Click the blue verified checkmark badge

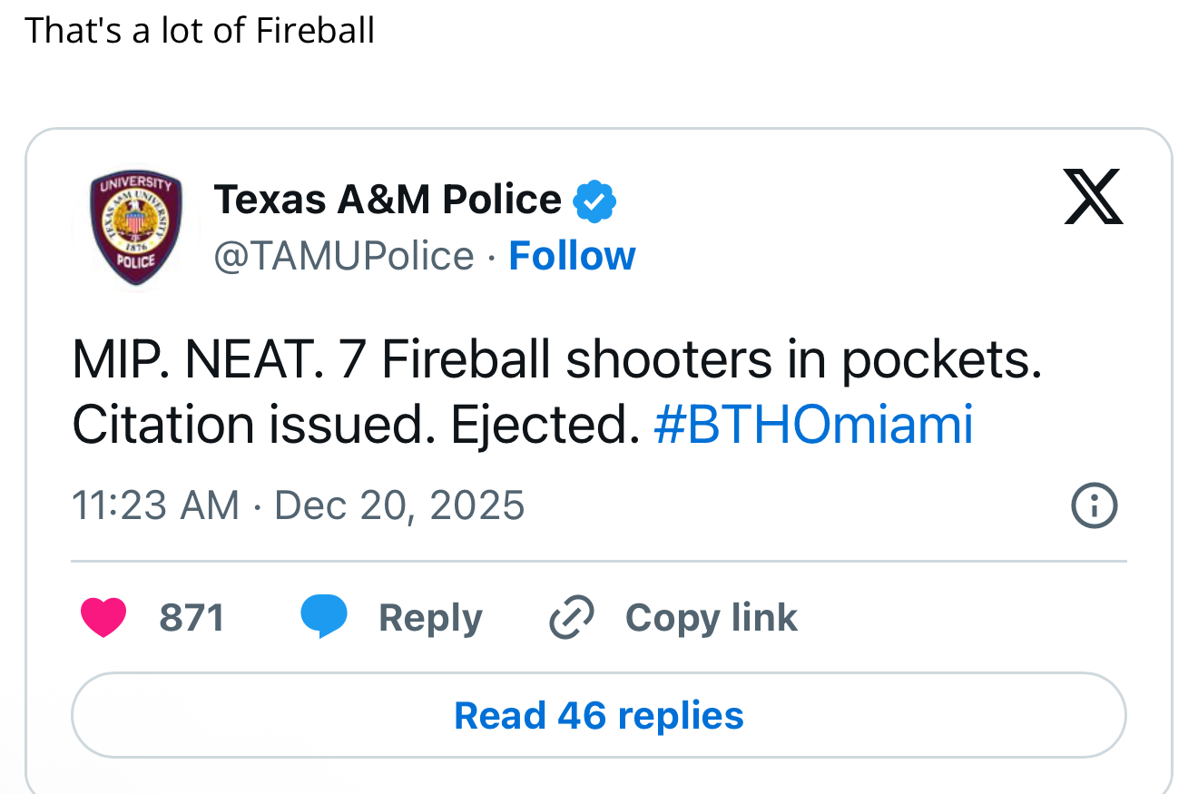tap(594, 201)
